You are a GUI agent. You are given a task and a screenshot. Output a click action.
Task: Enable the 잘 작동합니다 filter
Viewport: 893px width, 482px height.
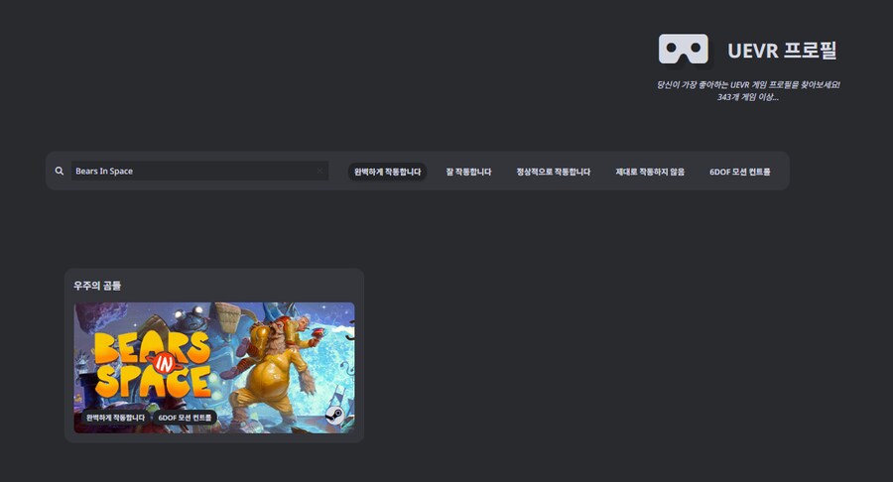point(468,172)
